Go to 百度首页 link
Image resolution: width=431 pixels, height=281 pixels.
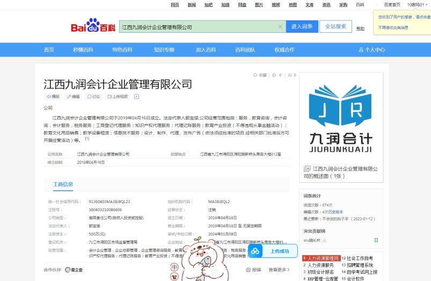[x=392, y=5]
